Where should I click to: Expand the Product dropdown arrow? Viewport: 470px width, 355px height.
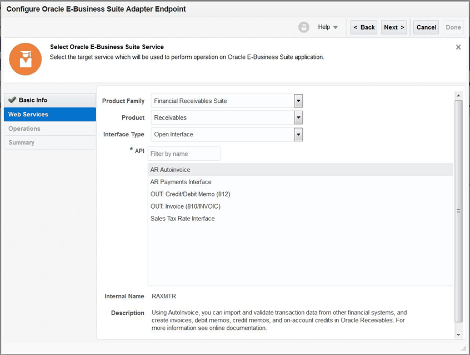(298, 117)
